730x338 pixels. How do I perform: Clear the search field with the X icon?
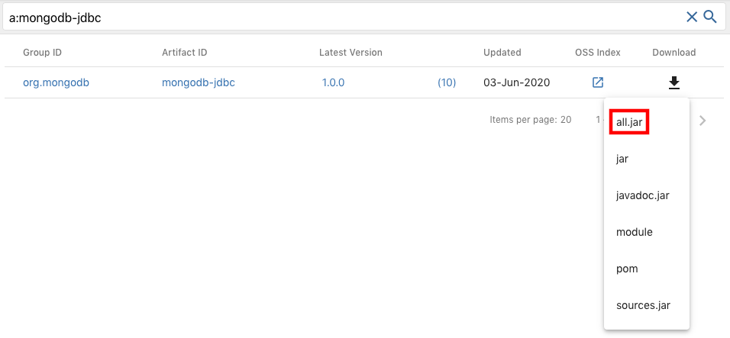coord(692,18)
